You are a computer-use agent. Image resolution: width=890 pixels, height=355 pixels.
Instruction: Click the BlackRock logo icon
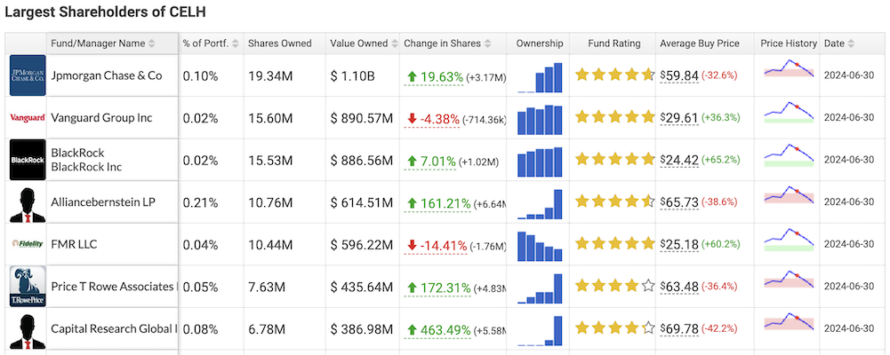pyautogui.click(x=28, y=160)
